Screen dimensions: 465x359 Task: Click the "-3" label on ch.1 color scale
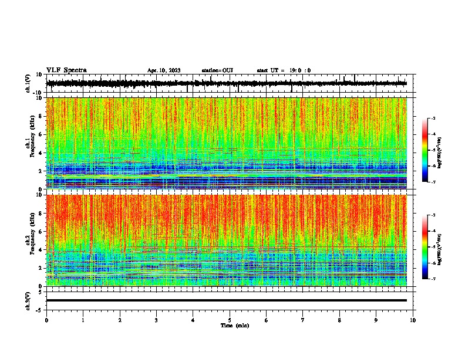[x=433, y=118]
